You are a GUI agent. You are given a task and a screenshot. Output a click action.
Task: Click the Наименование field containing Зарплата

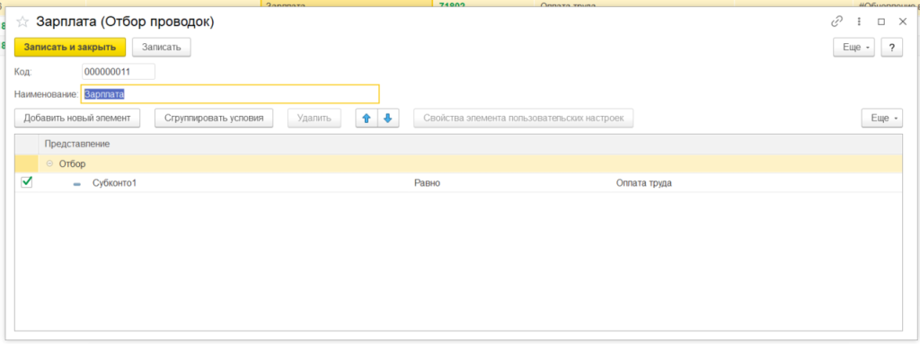(x=230, y=94)
